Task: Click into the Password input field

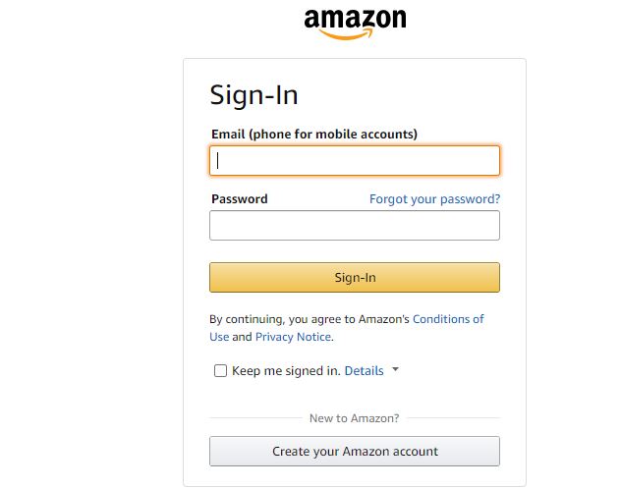Action: [x=355, y=226]
